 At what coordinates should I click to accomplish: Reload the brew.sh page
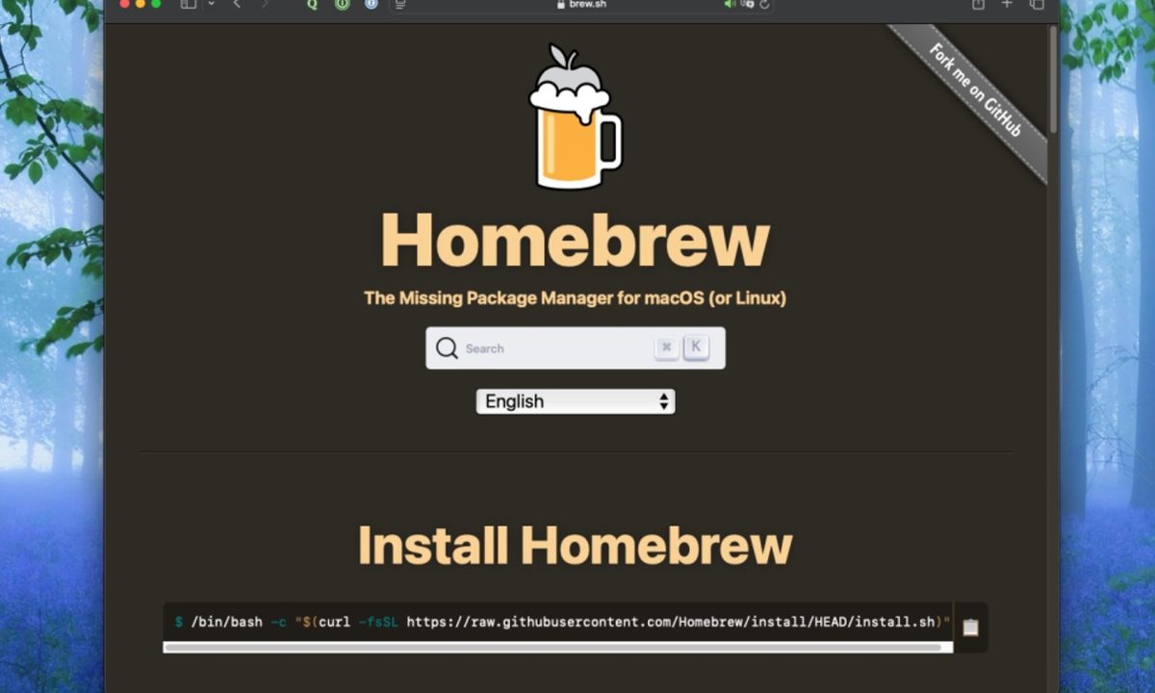(765, 4)
